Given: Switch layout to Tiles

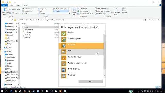Looking at the screenshot, I should pos(25,14).
